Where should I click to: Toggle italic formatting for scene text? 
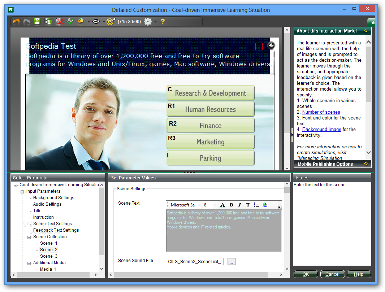[240, 205]
